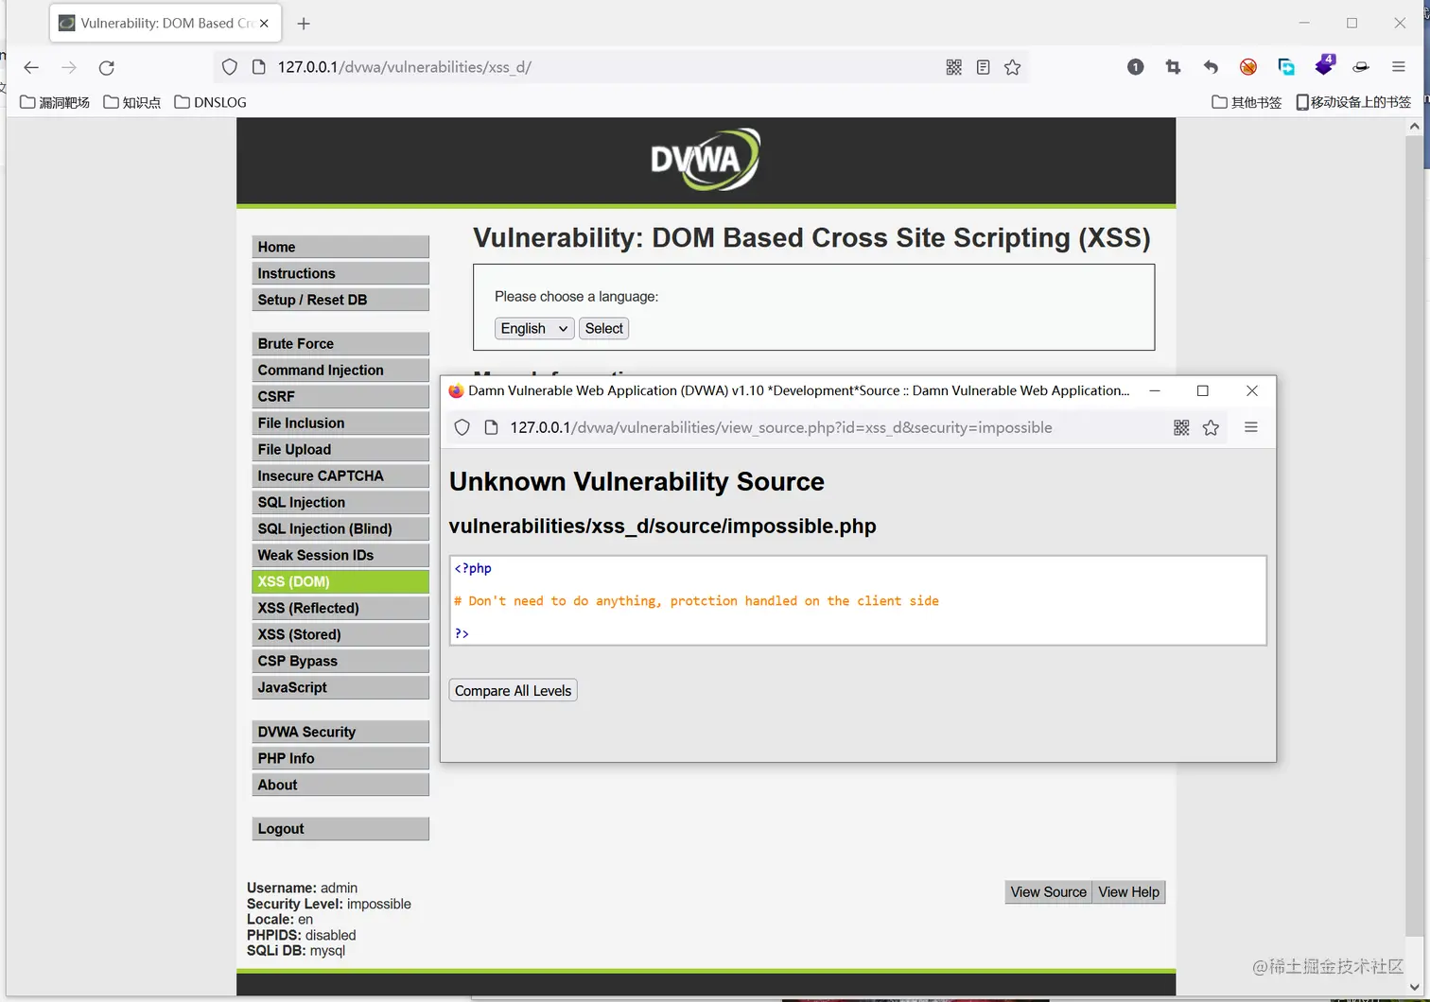Open the popup window hamburger menu
Screen dimensions: 1430x1002
(1250, 427)
